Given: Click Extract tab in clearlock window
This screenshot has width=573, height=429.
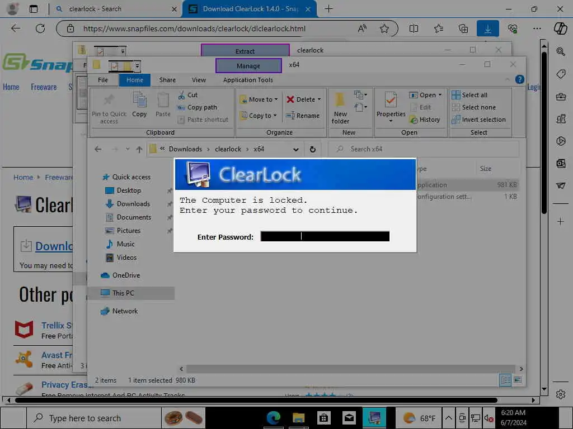Looking at the screenshot, I should [x=245, y=51].
